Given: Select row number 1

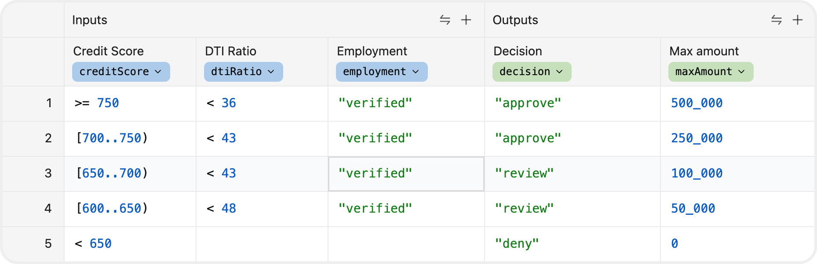Looking at the screenshot, I should pyautogui.click(x=33, y=103).
